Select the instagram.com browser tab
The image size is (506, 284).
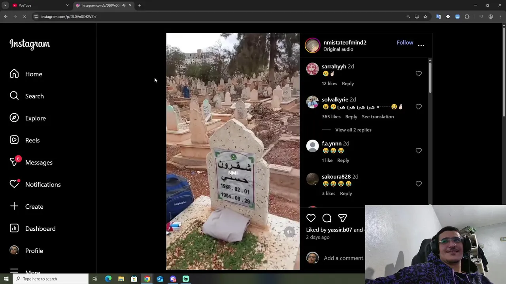[104, 5]
